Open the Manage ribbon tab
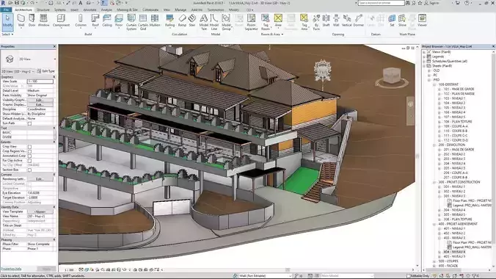 [180, 10]
